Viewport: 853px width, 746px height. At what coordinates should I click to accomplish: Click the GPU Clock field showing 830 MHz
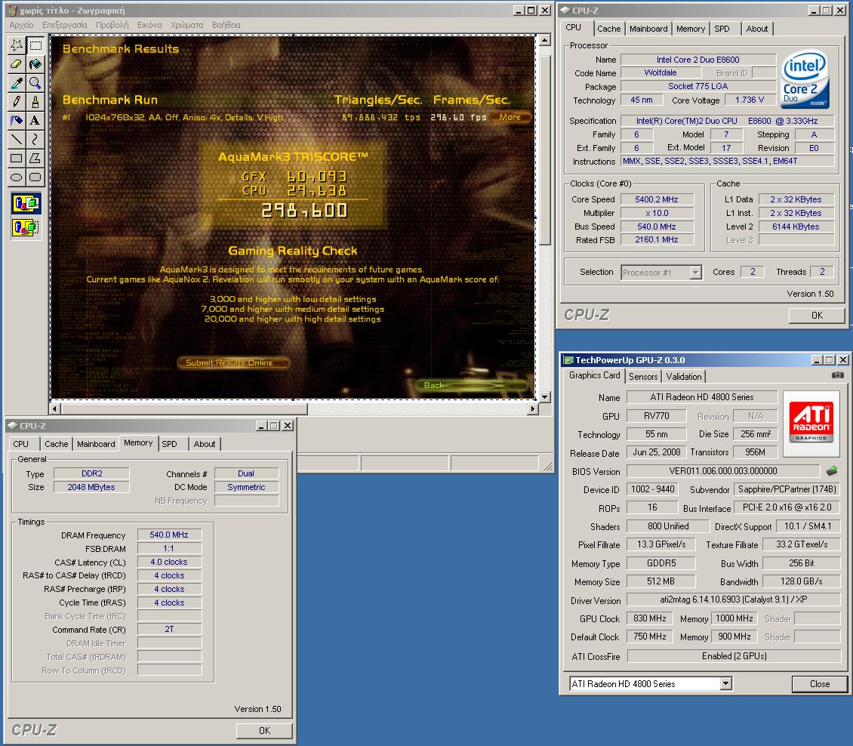649,618
